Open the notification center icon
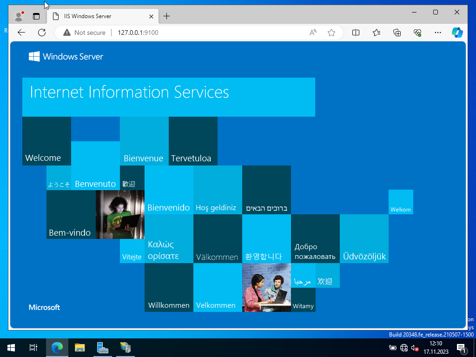476x357 pixels. pyautogui.click(x=461, y=348)
